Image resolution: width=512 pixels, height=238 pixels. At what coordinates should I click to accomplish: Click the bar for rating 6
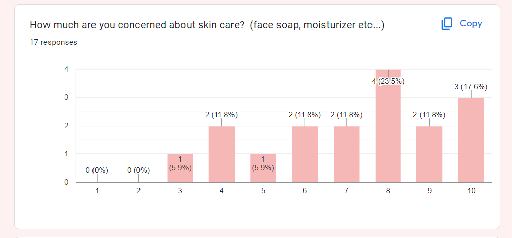(x=305, y=154)
